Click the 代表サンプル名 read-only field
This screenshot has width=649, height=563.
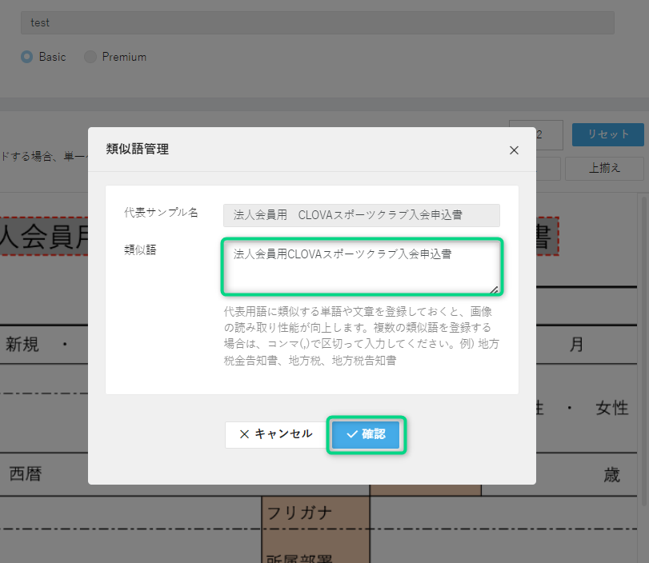click(x=361, y=215)
